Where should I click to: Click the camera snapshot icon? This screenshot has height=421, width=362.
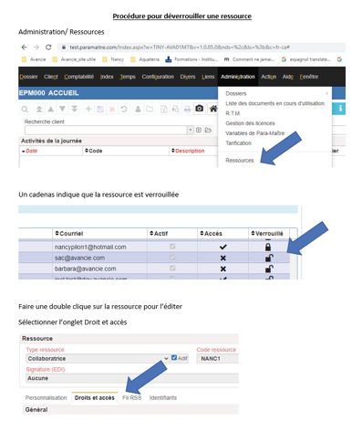[x=199, y=109]
